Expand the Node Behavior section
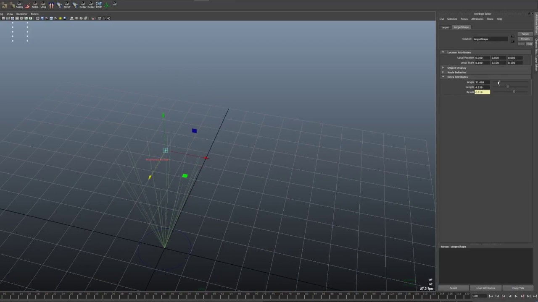This screenshot has width=538, height=302. click(x=443, y=72)
